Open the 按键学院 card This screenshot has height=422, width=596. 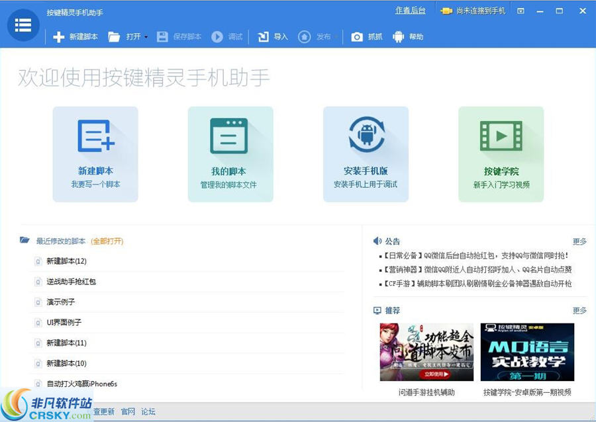[x=501, y=154]
